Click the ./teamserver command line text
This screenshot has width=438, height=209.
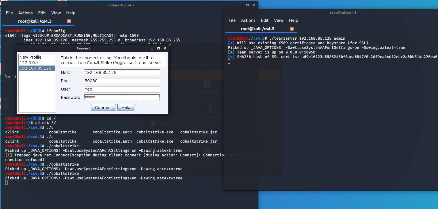[307, 38]
